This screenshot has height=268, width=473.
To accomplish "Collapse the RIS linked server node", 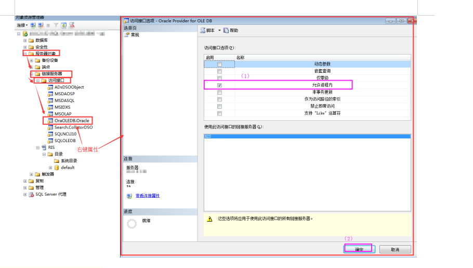I will 38,148.
